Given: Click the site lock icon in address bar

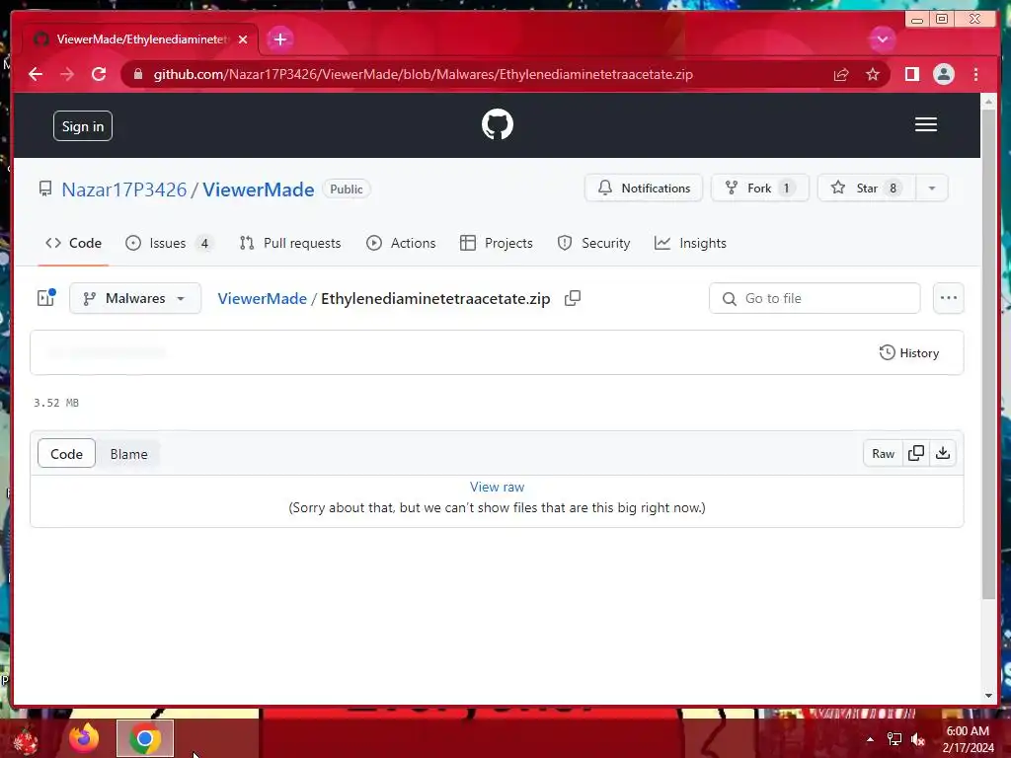Looking at the screenshot, I should coord(137,74).
